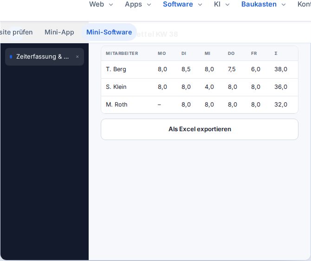The height and width of the screenshot is (261, 311).
Task: Click S. Klein's total 36,0
Action: click(281, 87)
